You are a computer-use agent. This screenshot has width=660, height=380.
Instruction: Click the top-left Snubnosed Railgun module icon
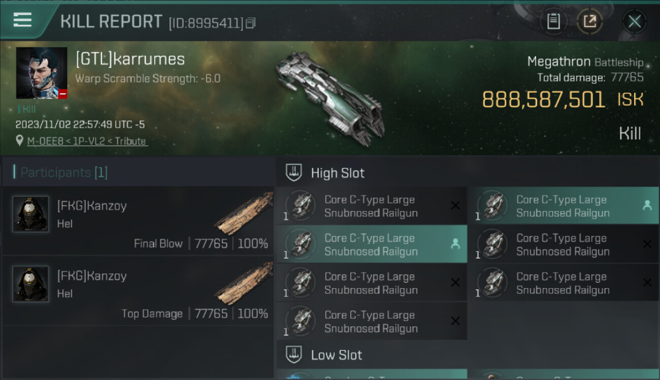300,206
